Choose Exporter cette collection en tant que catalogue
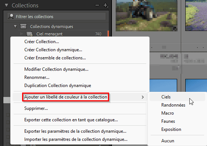The width and height of the screenshot is (207, 146). point(71,120)
